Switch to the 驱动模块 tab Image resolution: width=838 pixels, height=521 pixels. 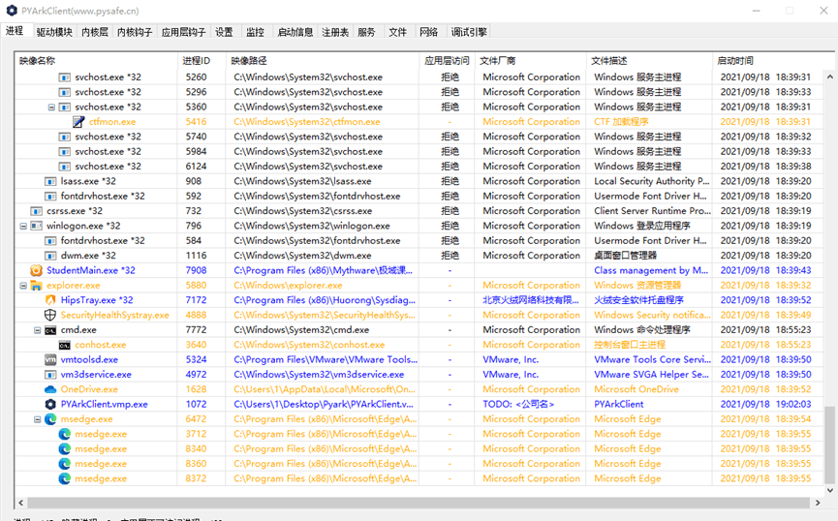pos(54,32)
